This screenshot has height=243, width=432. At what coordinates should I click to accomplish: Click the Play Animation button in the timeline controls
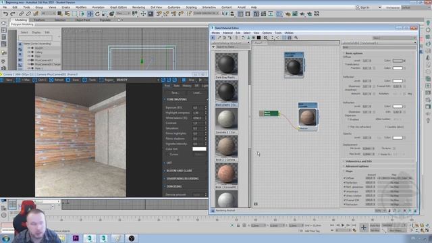click(x=343, y=225)
